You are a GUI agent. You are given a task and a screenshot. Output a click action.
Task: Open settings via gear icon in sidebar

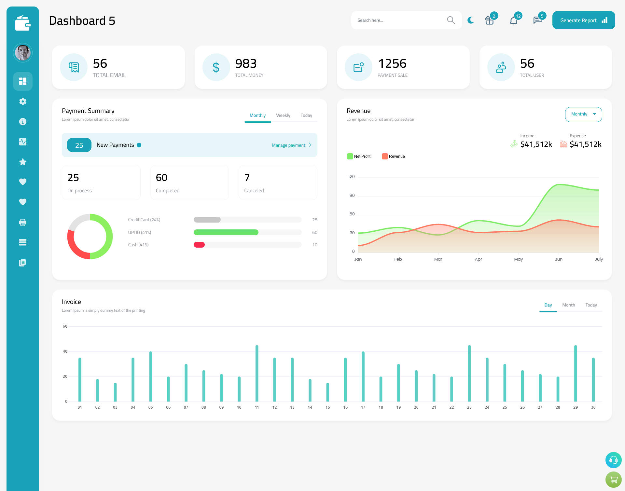pos(23,101)
